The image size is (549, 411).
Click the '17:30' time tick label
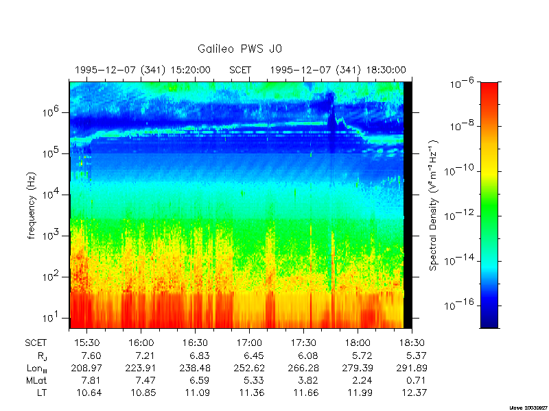tap(303, 343)
